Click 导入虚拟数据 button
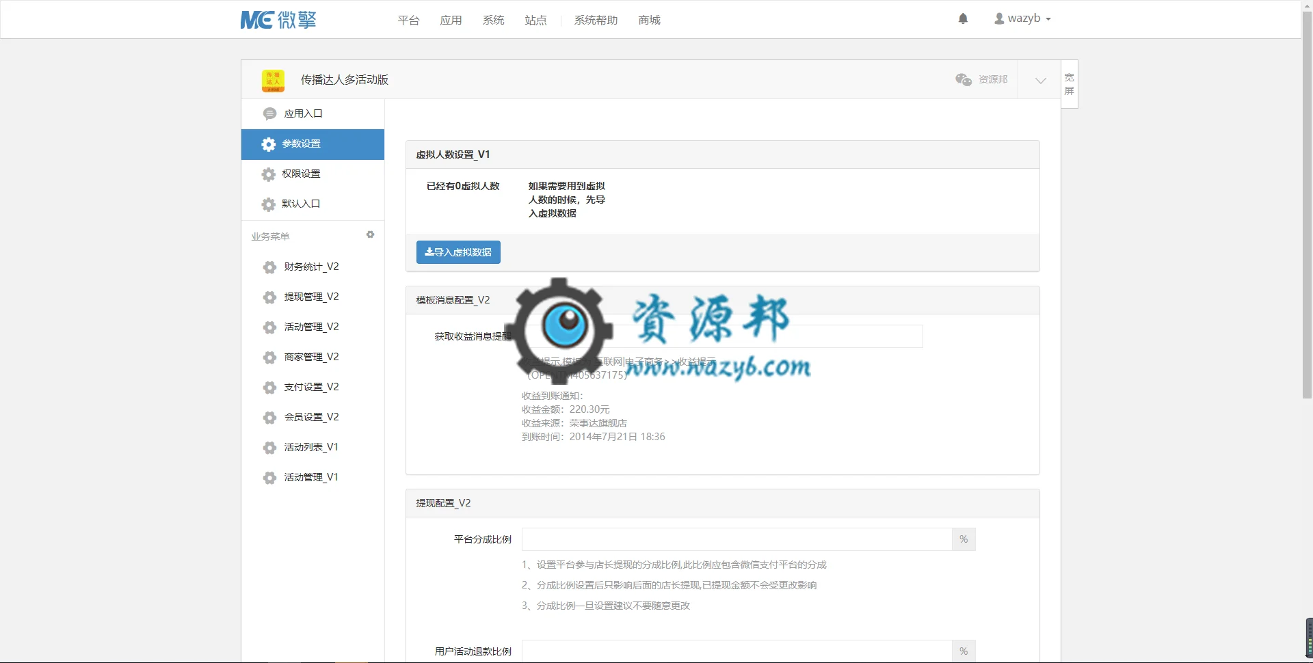The image size is (1313, 663). 458,252
